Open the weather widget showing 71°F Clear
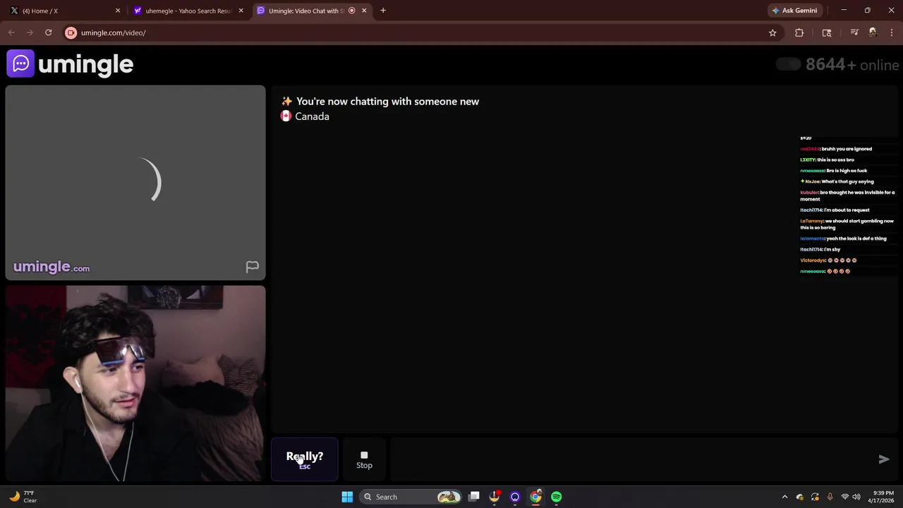The image size is (903, 508). click(x=23, y=497)
